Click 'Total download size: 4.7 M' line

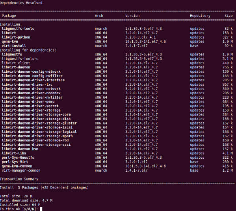point(26,200)
